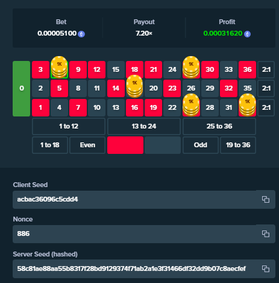Image resolution: width=279 pixels, height=283 pixels.
Task: Click the Client Seed text field
Action: 134,199
